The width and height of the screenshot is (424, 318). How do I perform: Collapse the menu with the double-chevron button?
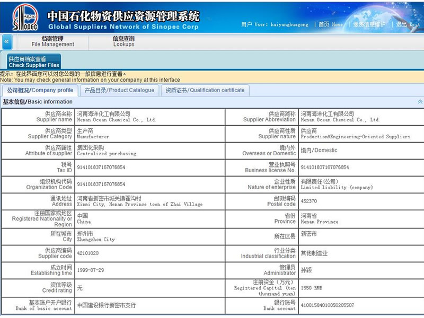click(x=7, y=42)
